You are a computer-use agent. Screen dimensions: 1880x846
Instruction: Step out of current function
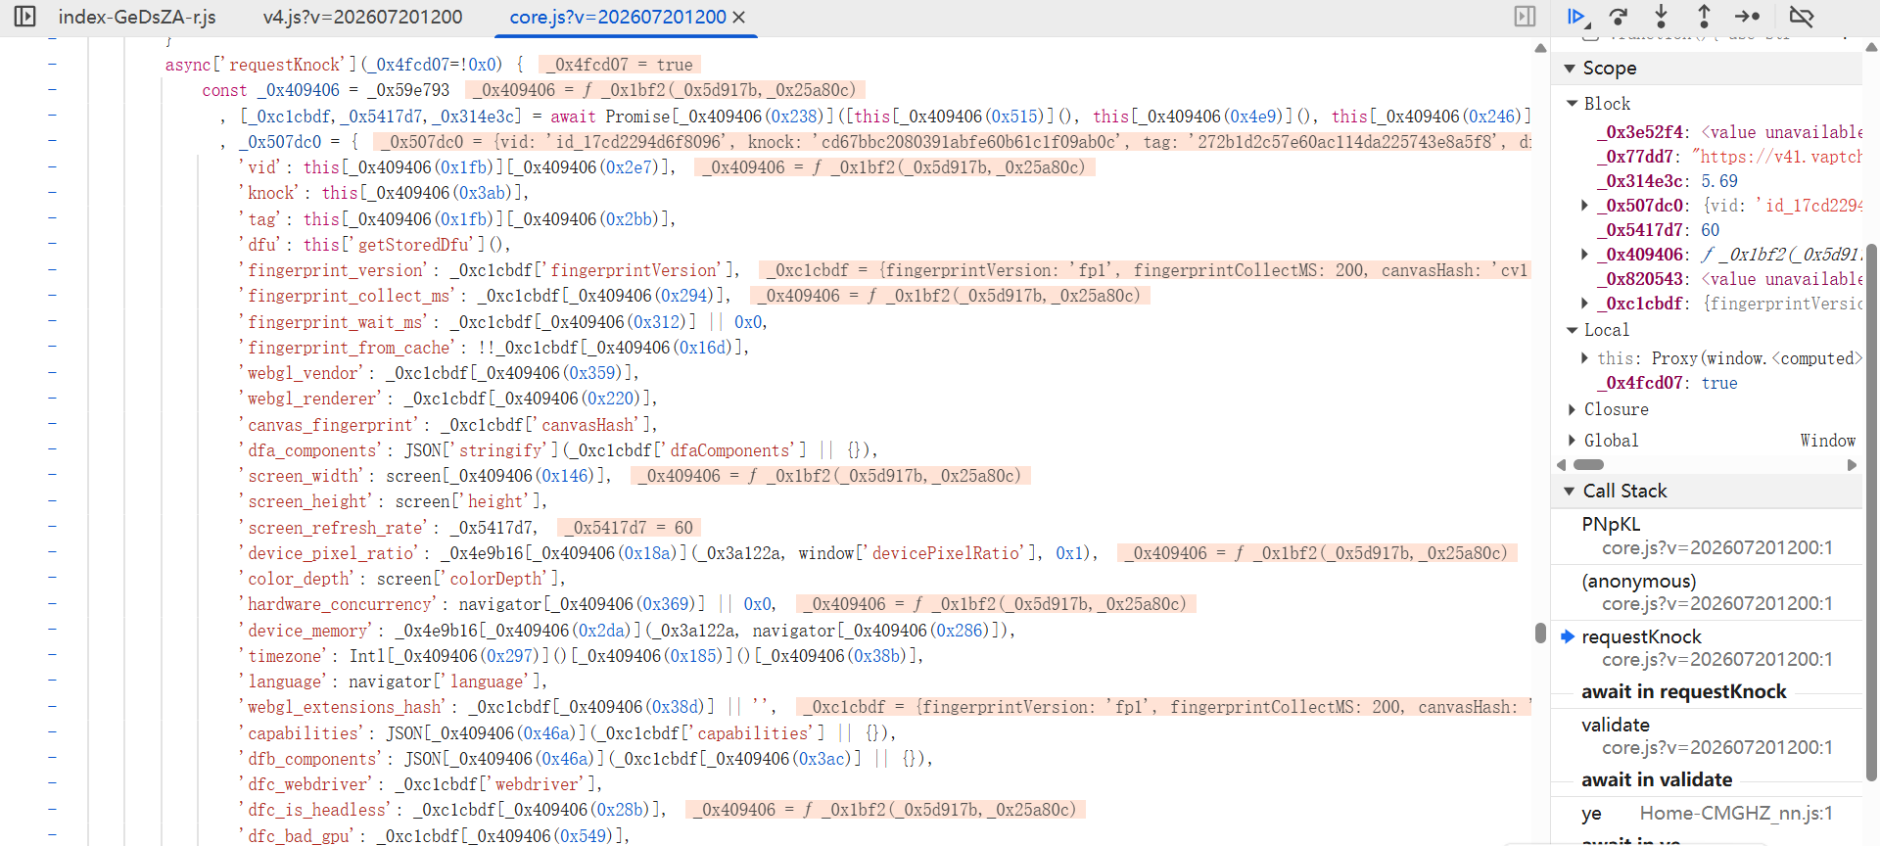click(x=1704, y=17)
